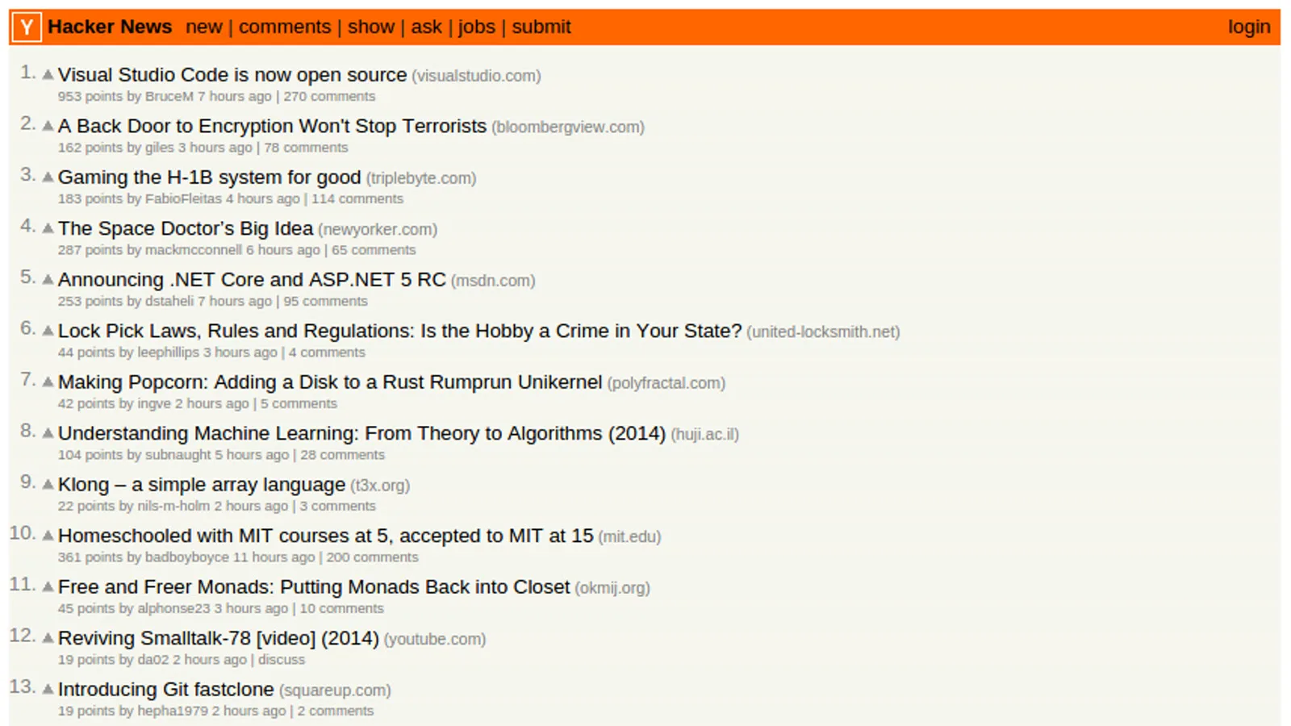View user mackmcconnell's profile
This screenshot has width=1291, height=726.
tap(194, 250)
